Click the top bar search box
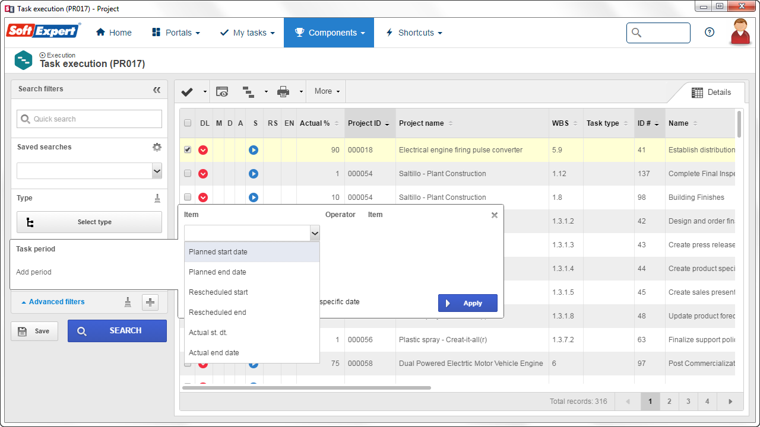Viewport: 760px width, 427px height. pyautogui.click(x=658, y=33)
